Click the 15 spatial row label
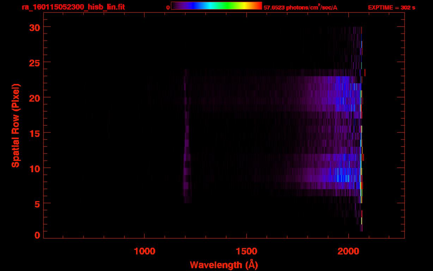The height and width of the screenshot is (271, 433). (35, 133)
